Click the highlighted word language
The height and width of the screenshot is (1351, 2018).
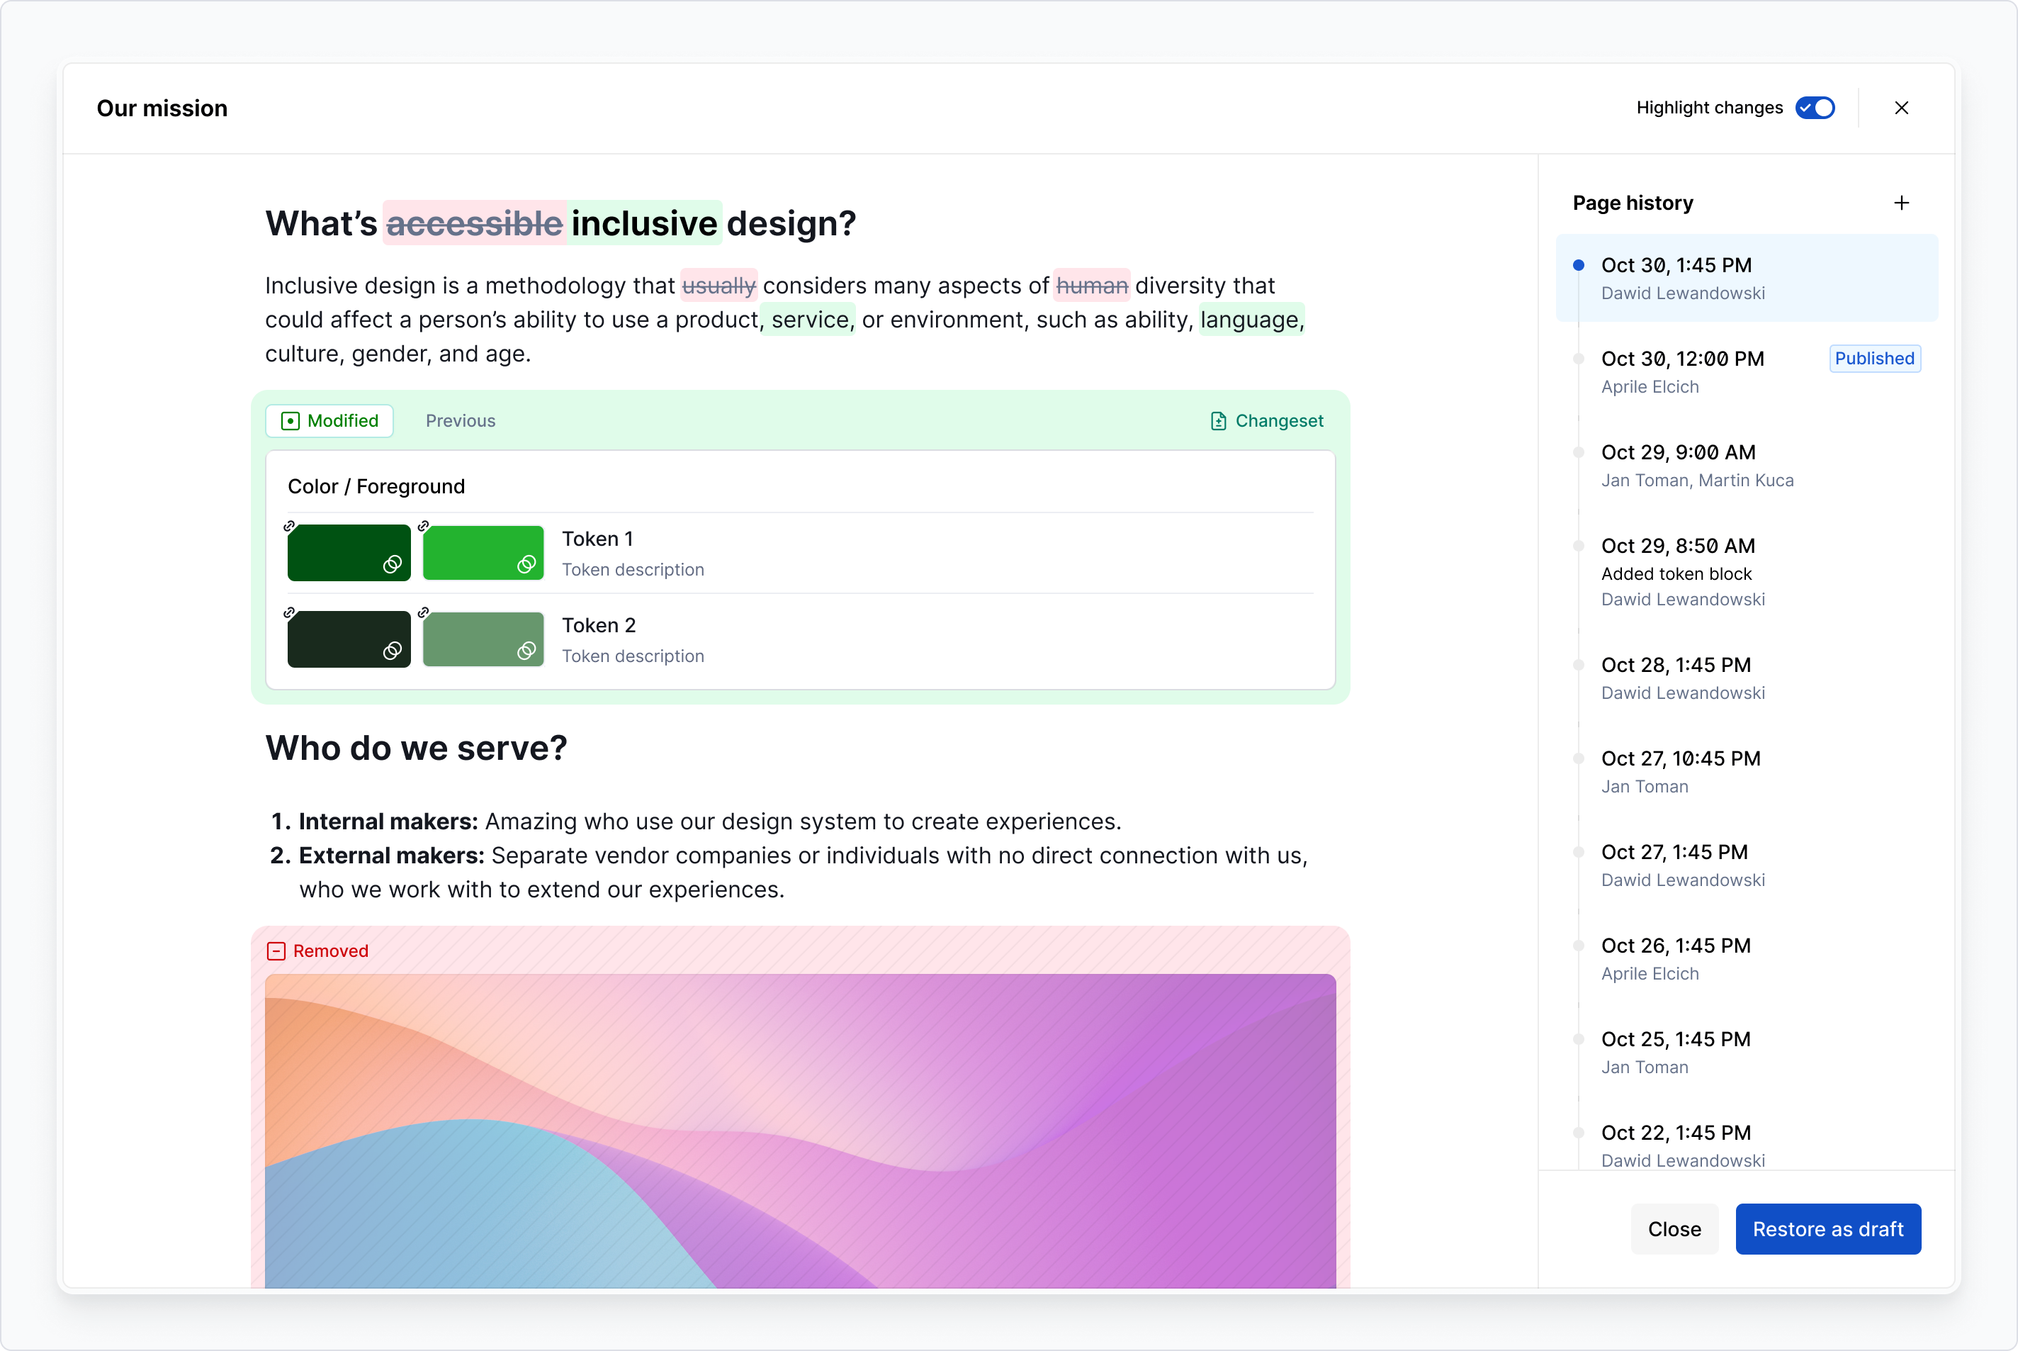point(1251,320)
